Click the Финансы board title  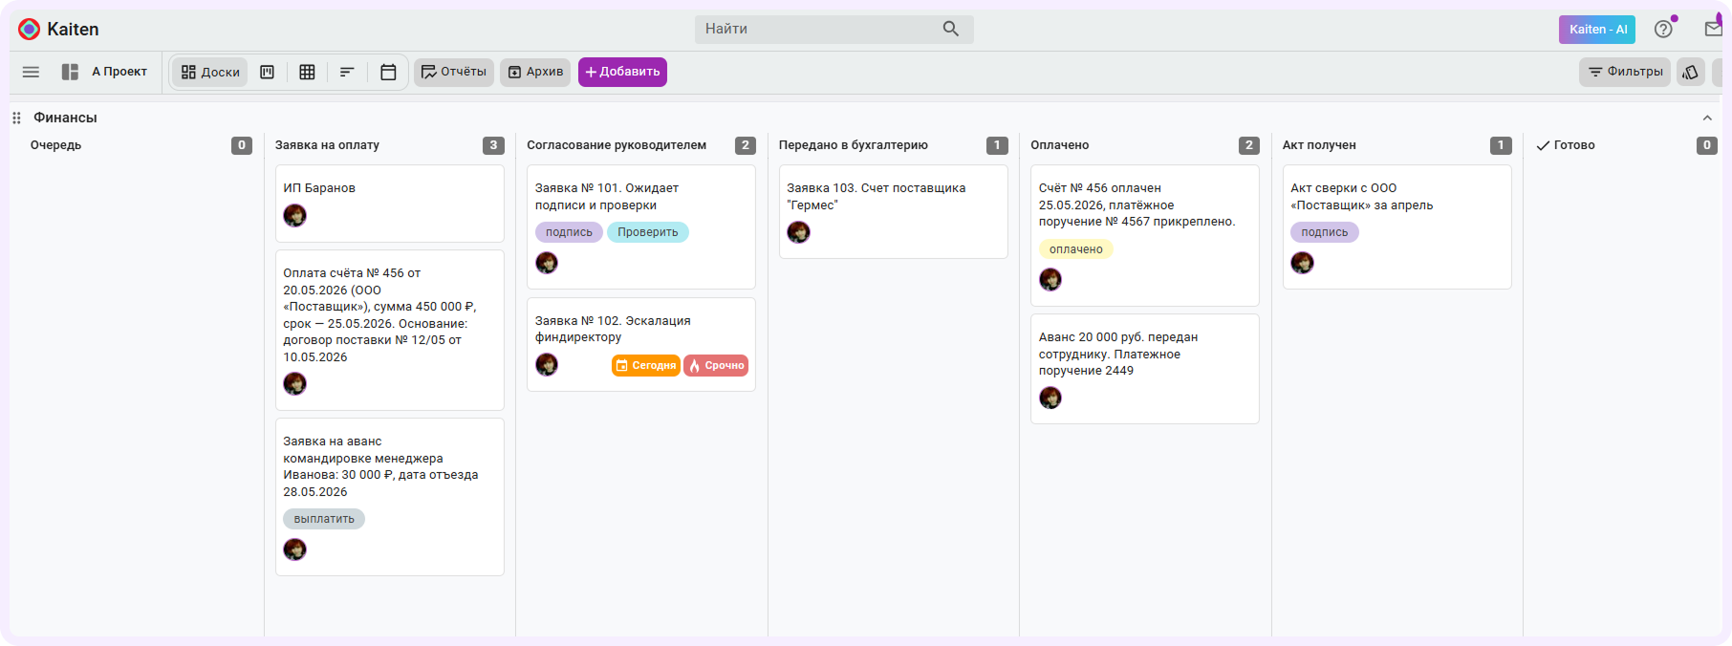[65, 118]
